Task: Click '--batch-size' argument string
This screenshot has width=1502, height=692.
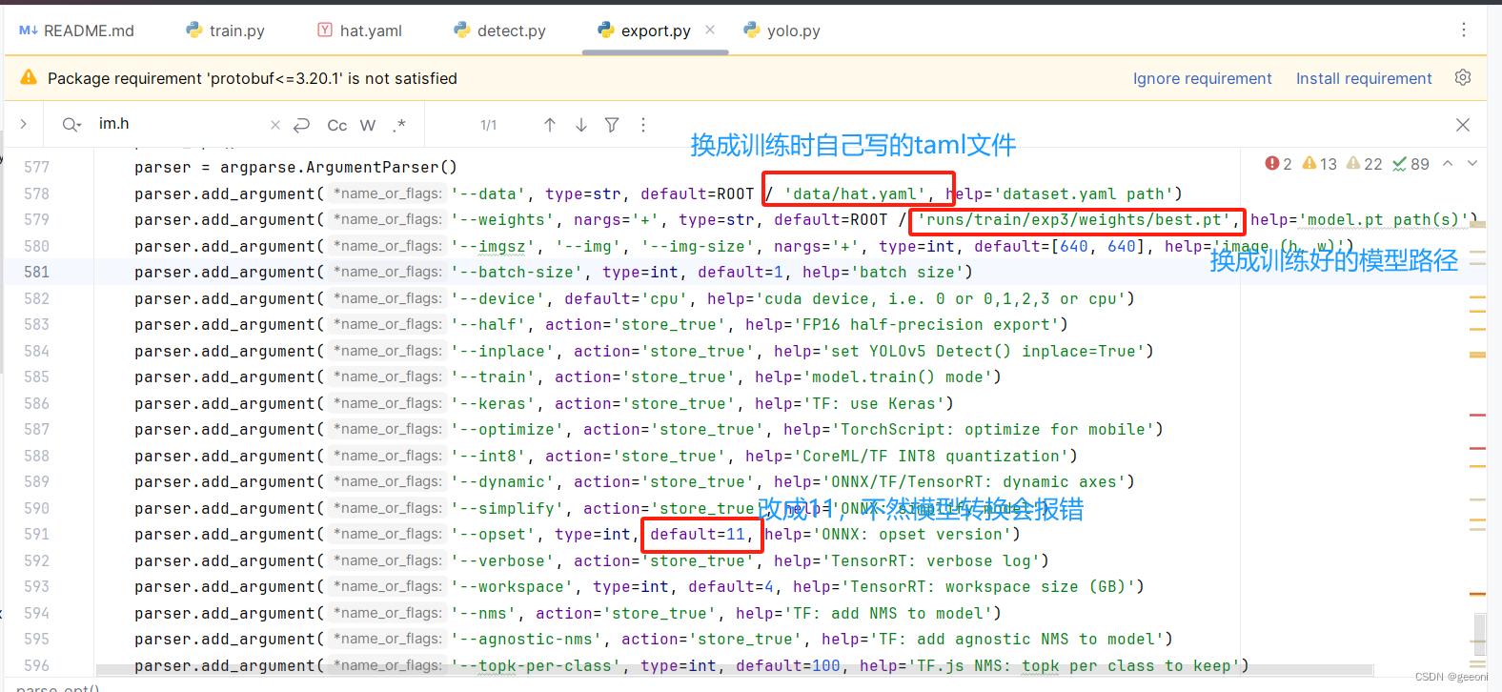Action: [516, 272]
